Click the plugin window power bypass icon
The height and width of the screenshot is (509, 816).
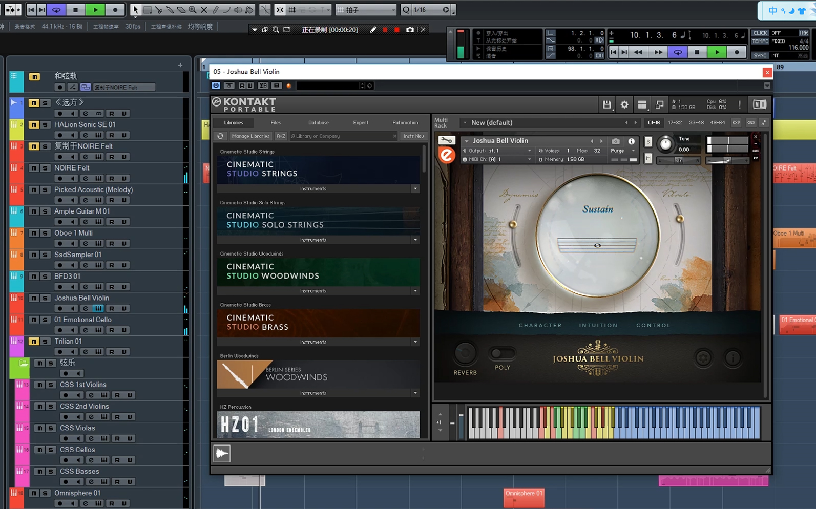tap(216, 86)
